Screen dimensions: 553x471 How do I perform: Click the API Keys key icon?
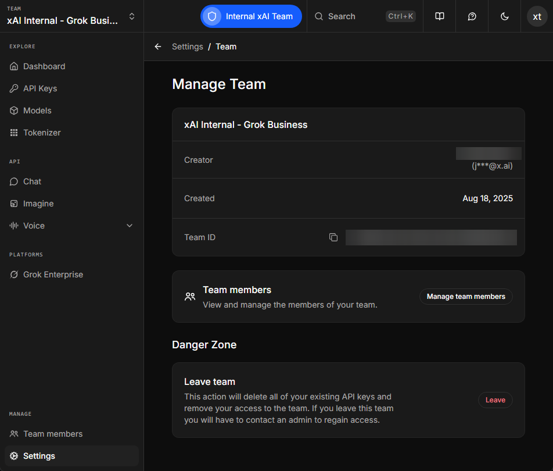[x=14, y=88]
